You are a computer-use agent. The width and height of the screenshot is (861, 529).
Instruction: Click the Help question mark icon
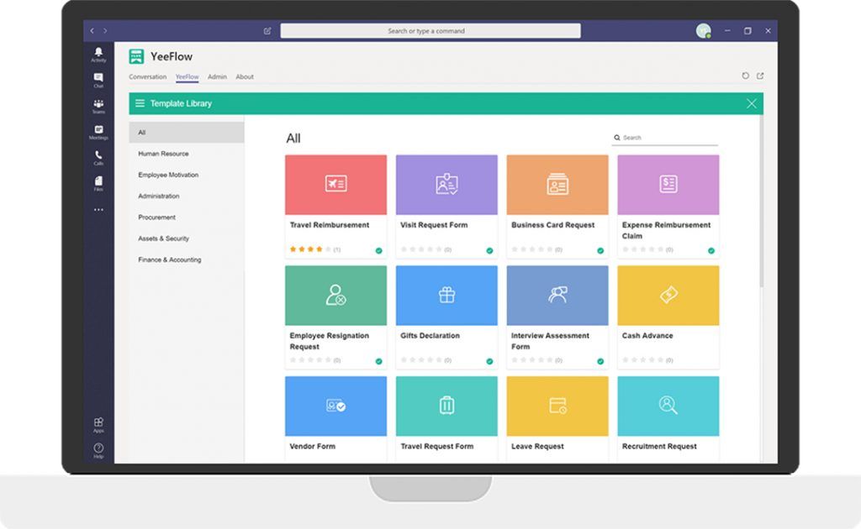tap(98, 450)
